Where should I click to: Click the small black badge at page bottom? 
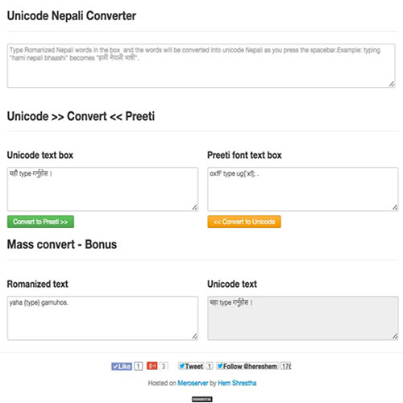202,399
